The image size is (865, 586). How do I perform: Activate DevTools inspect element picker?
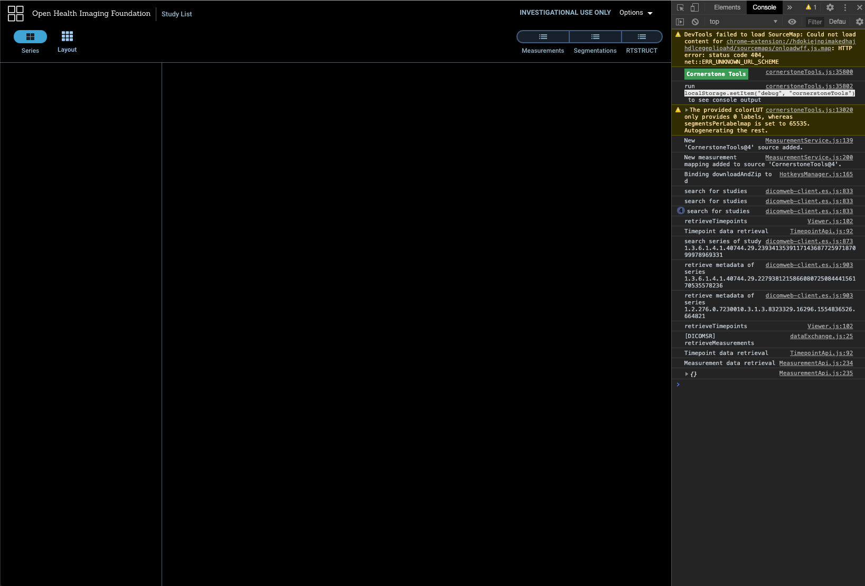click(x=680, y=7)
